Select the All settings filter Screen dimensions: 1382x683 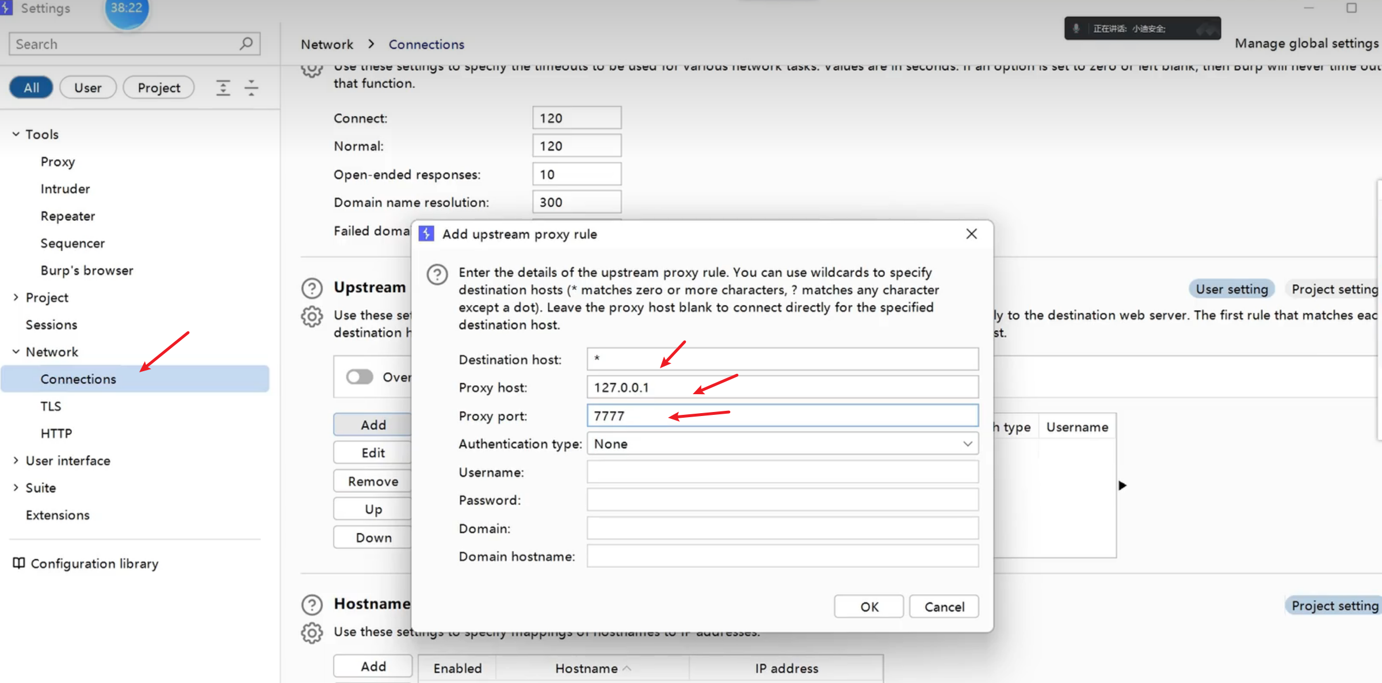click(31, 87)
